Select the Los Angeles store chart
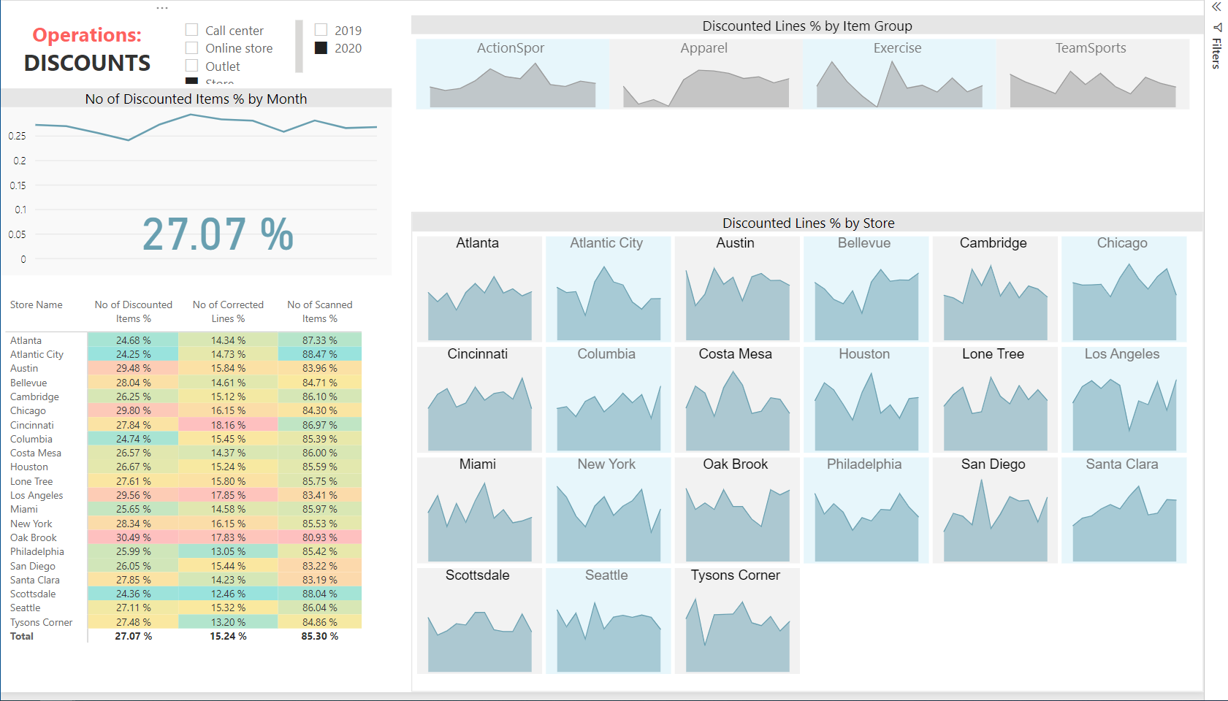The width and height of the screenshot is (1228, 701). [x=1124, y=399]
